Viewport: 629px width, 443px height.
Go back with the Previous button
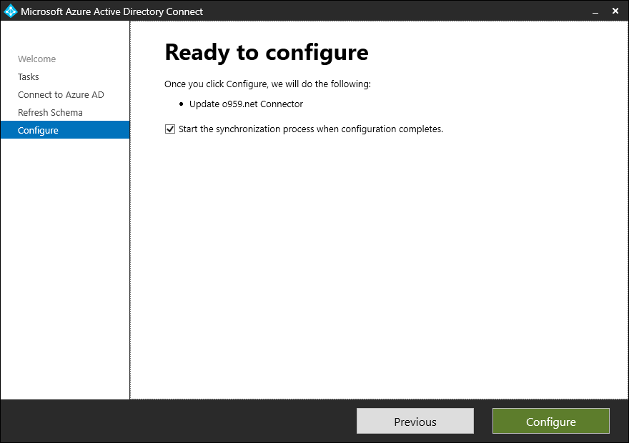click(x=415, y=421)
